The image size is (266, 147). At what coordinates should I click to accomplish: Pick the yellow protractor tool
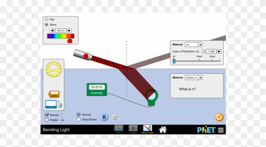[54, 70]
